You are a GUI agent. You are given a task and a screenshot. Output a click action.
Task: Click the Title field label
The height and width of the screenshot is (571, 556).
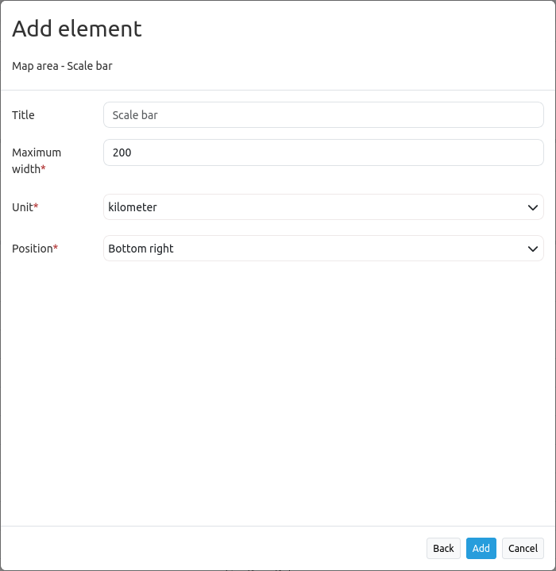tap(23, 115)
